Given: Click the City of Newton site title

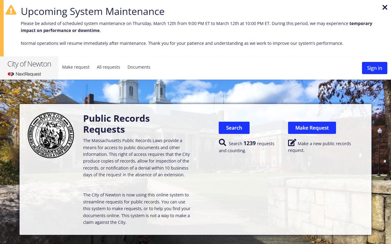Looking at the screenshot, I should pyautogui.click(x=29, y=64).
